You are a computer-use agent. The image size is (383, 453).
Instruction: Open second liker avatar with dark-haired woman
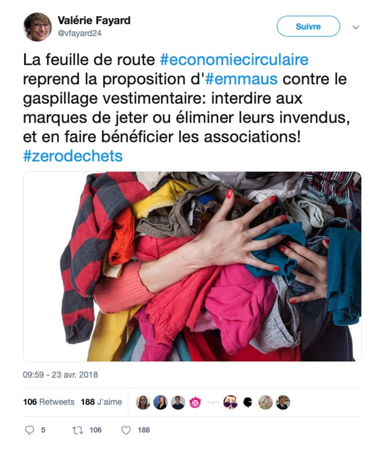161,402
